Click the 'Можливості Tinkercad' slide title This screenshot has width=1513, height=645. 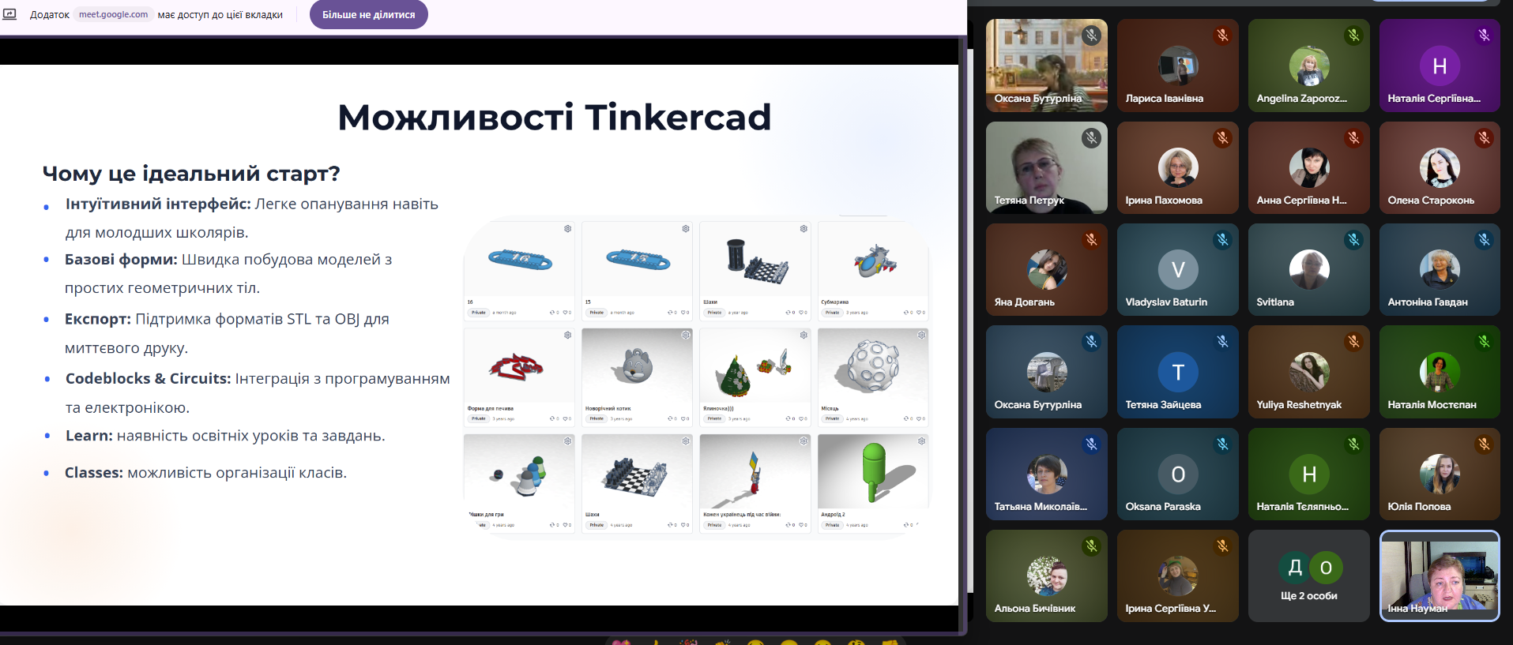[x=554, y=118]
